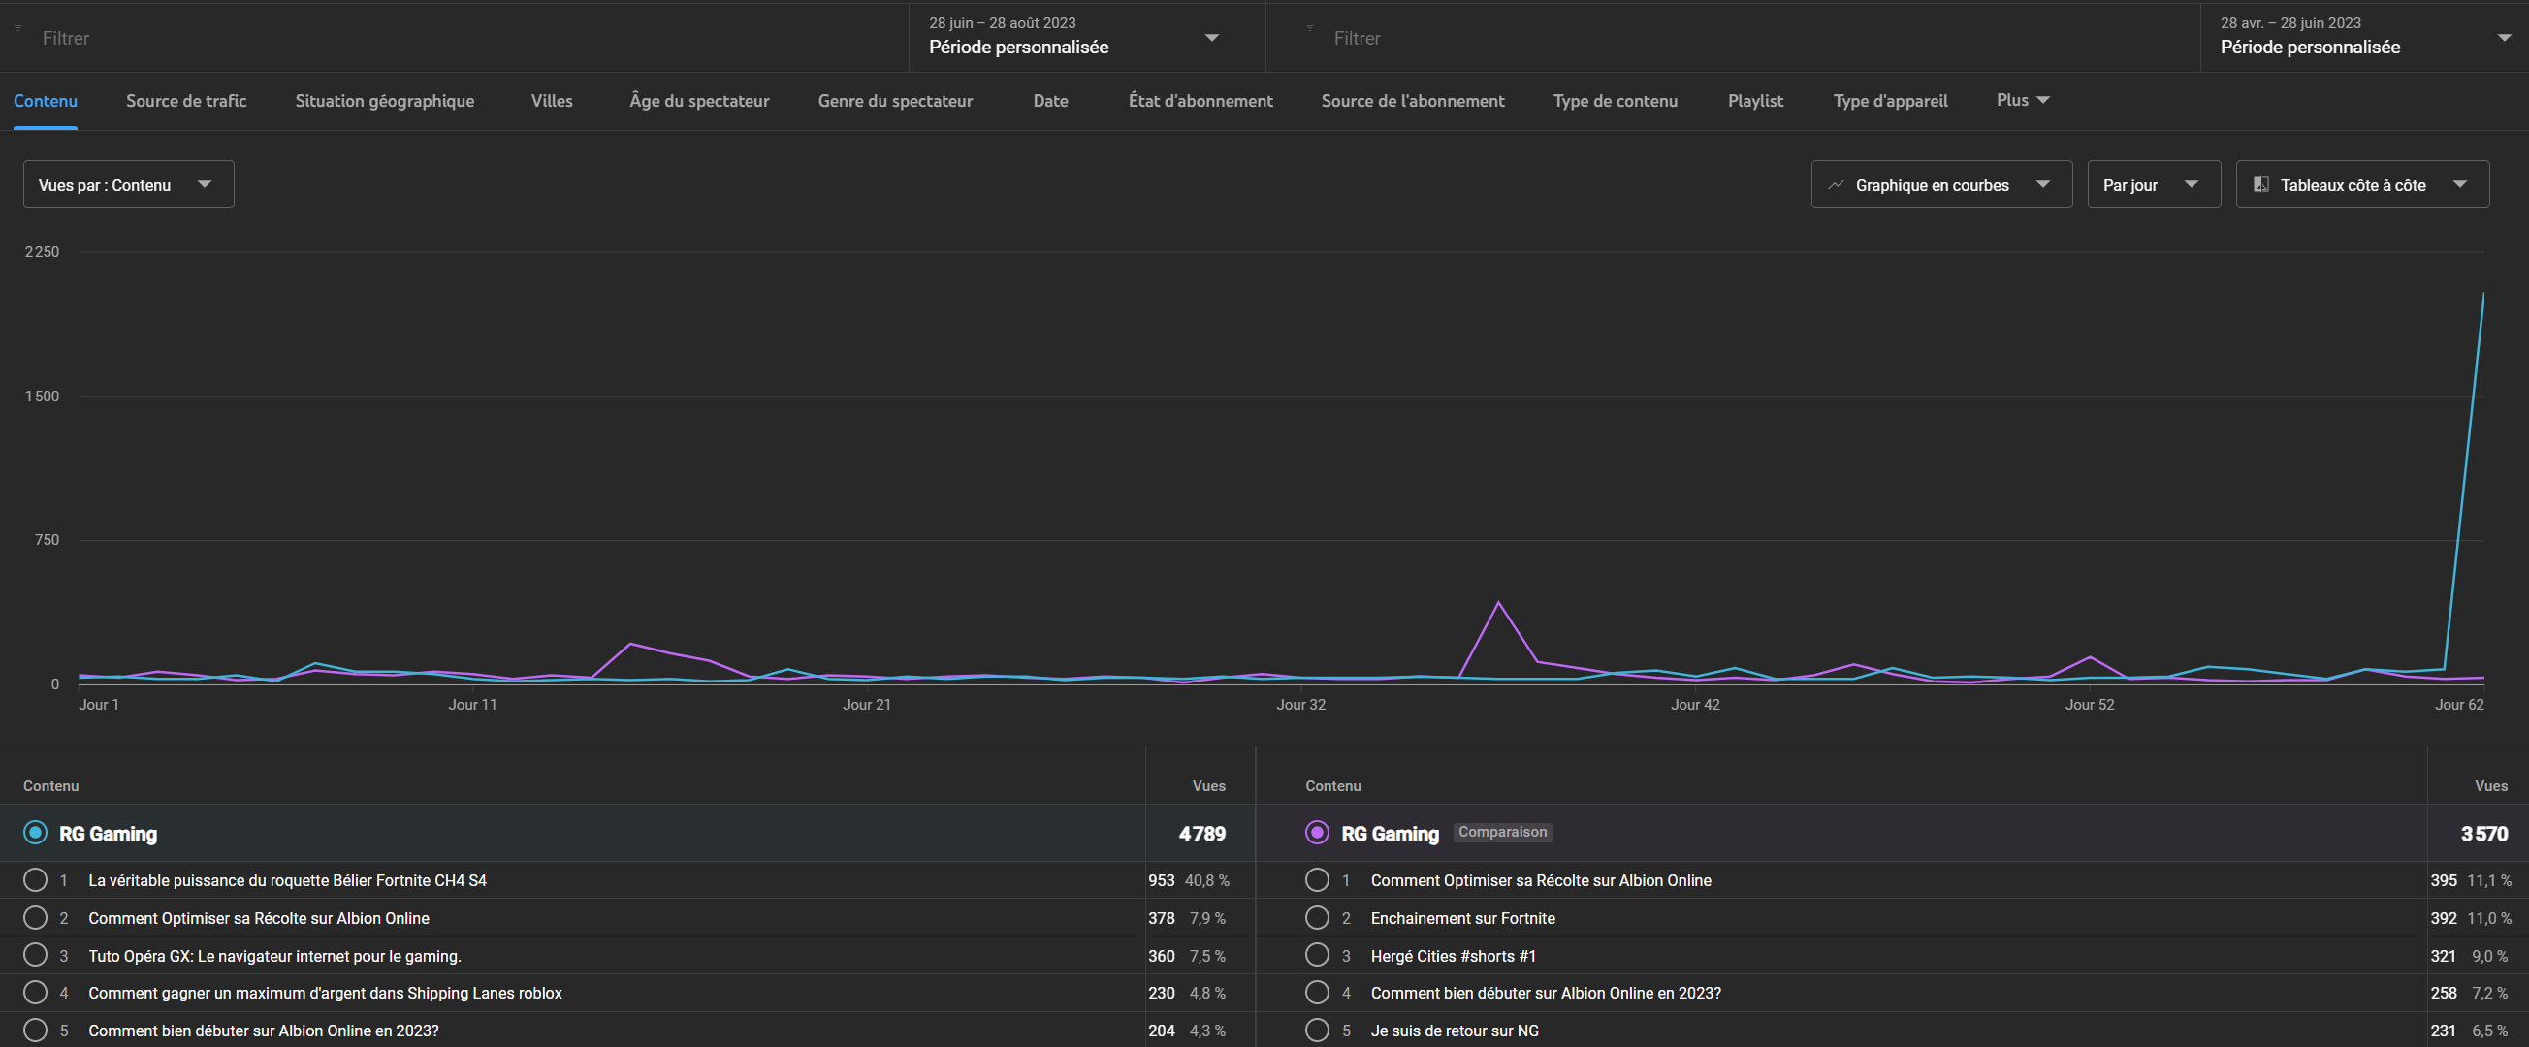Open the 28 avr. – 28 juin 2023 period dropdown
This screenshot has height=1047, width=2529.
(2364, 36)
